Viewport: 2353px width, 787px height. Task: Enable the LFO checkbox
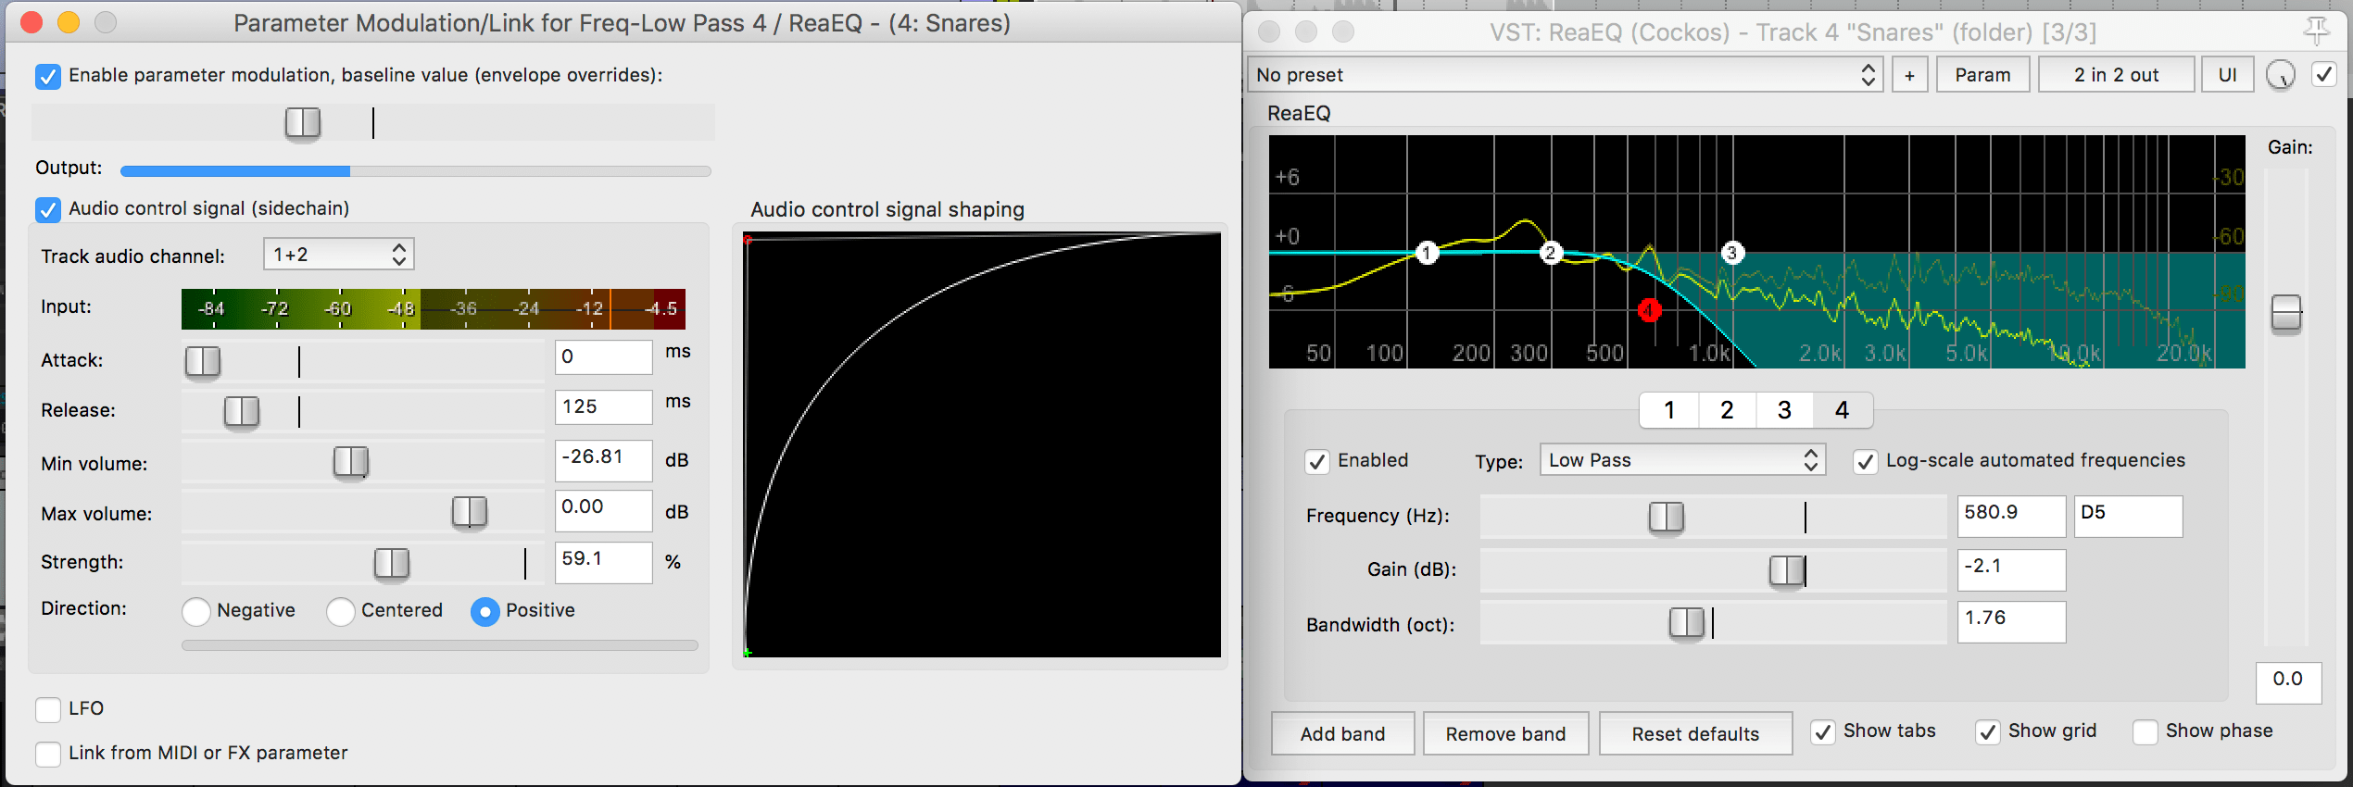point(48,709)
